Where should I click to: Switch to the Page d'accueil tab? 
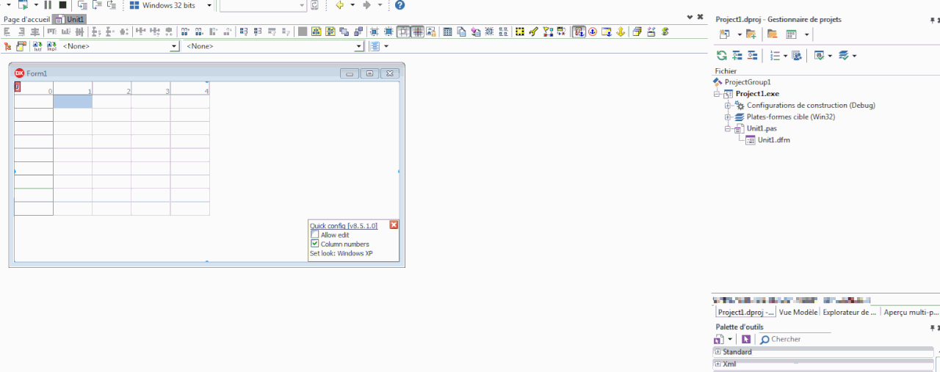coord(26,20)
